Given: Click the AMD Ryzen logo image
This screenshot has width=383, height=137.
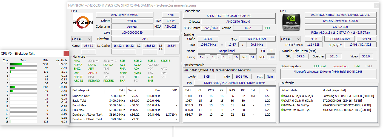Looking at the screenshot, I should [x=83, y=22].
